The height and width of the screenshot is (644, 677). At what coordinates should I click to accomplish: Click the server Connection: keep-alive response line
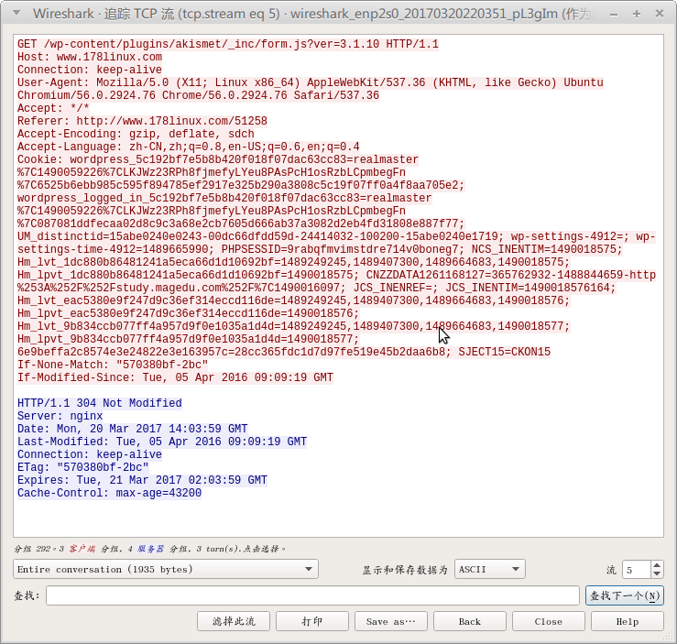tap(90, 454)
